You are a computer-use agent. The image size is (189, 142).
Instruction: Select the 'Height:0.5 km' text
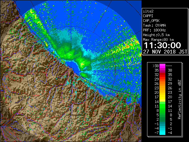pos(156,35)
